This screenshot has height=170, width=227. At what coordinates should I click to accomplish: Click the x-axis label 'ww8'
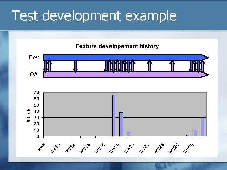point(41,147)
